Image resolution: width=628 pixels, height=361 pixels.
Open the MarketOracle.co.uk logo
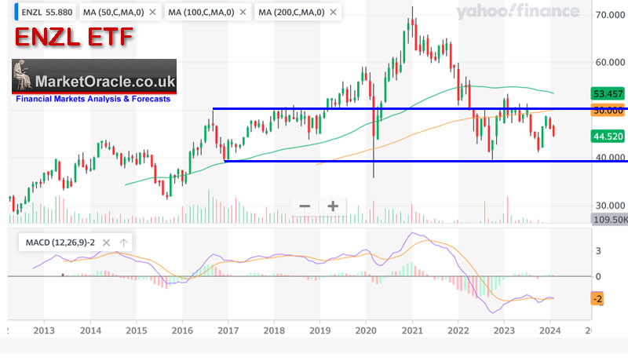pos(93,81)
